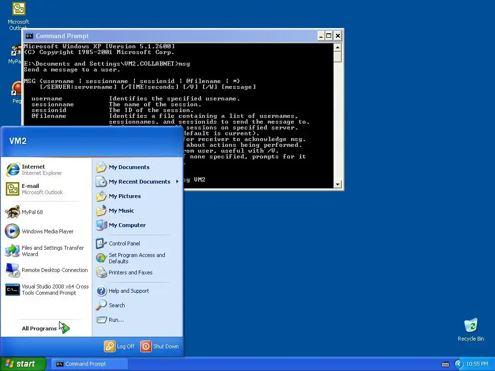Open Recycle Bin on desktop
The width and height of the screenshot is (495, 371).
pos(471,329)
